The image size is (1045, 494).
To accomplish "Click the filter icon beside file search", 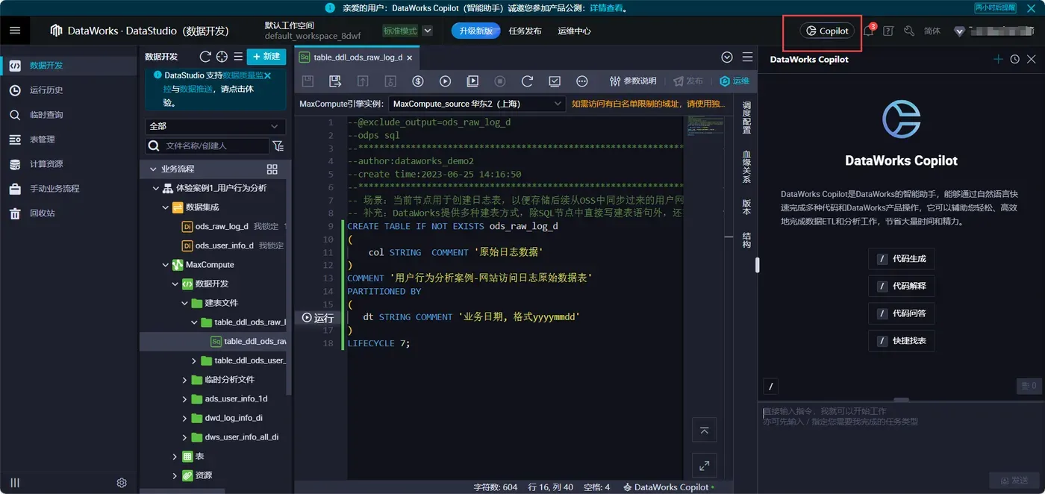I will pyautogui.click(x=278, y=146).
